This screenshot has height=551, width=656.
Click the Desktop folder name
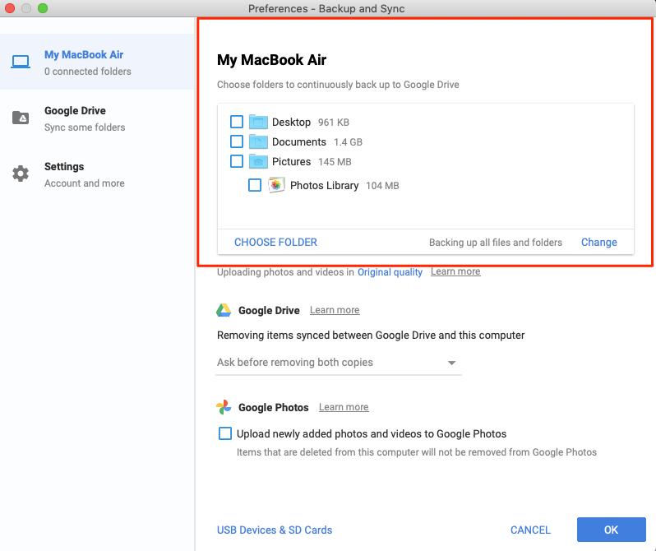click(291, 123)
